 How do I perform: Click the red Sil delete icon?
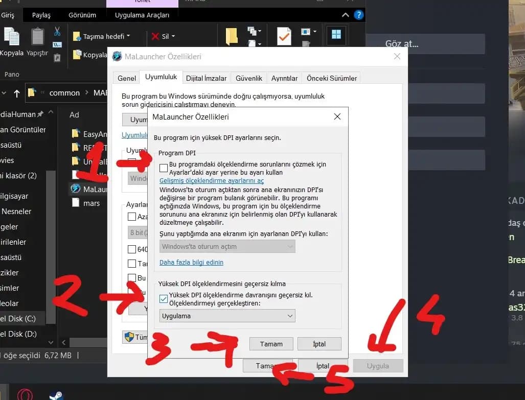click(x=155, y=36)
